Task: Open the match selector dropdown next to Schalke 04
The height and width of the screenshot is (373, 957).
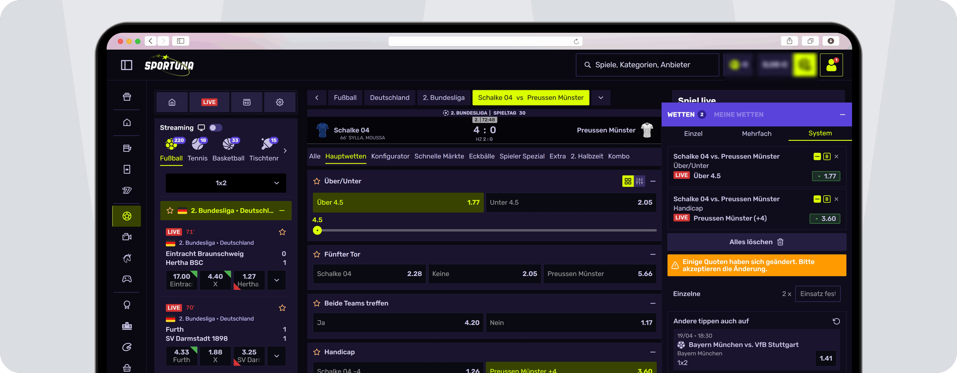Action: (601, 98)
